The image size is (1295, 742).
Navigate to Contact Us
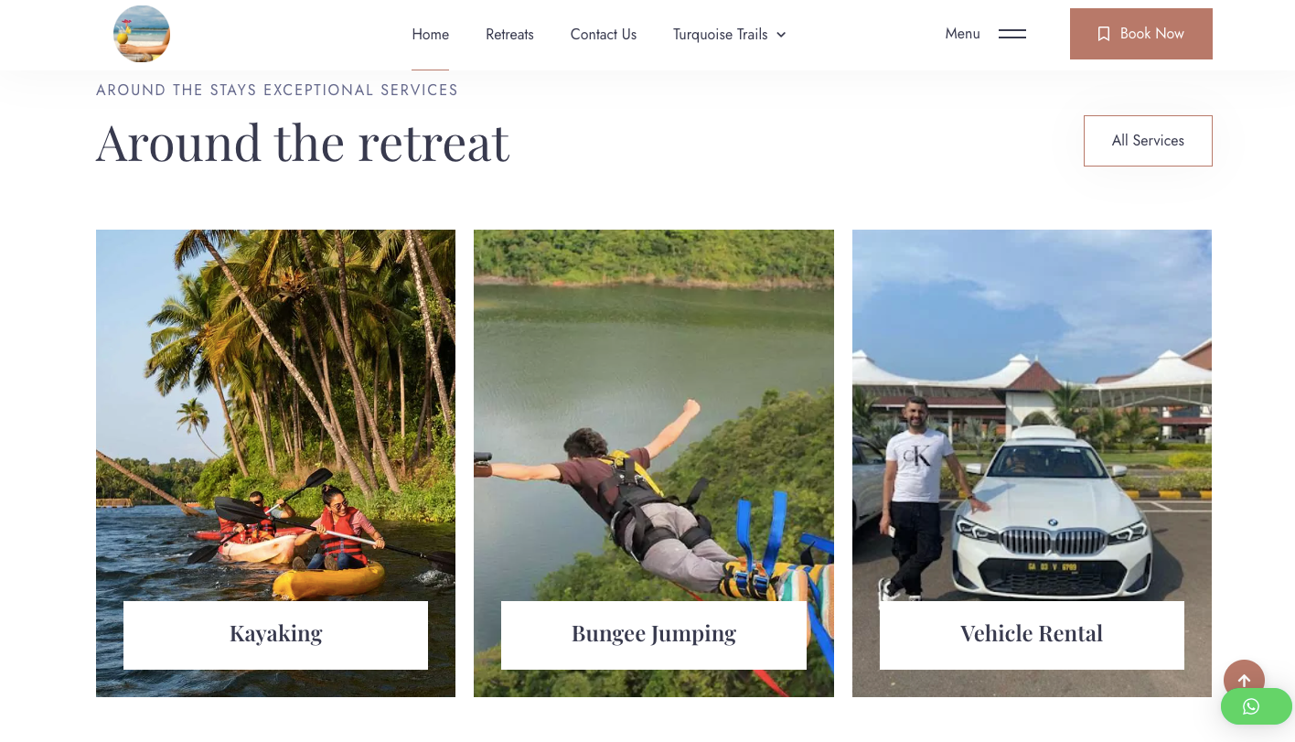click(x=603, y=35)
